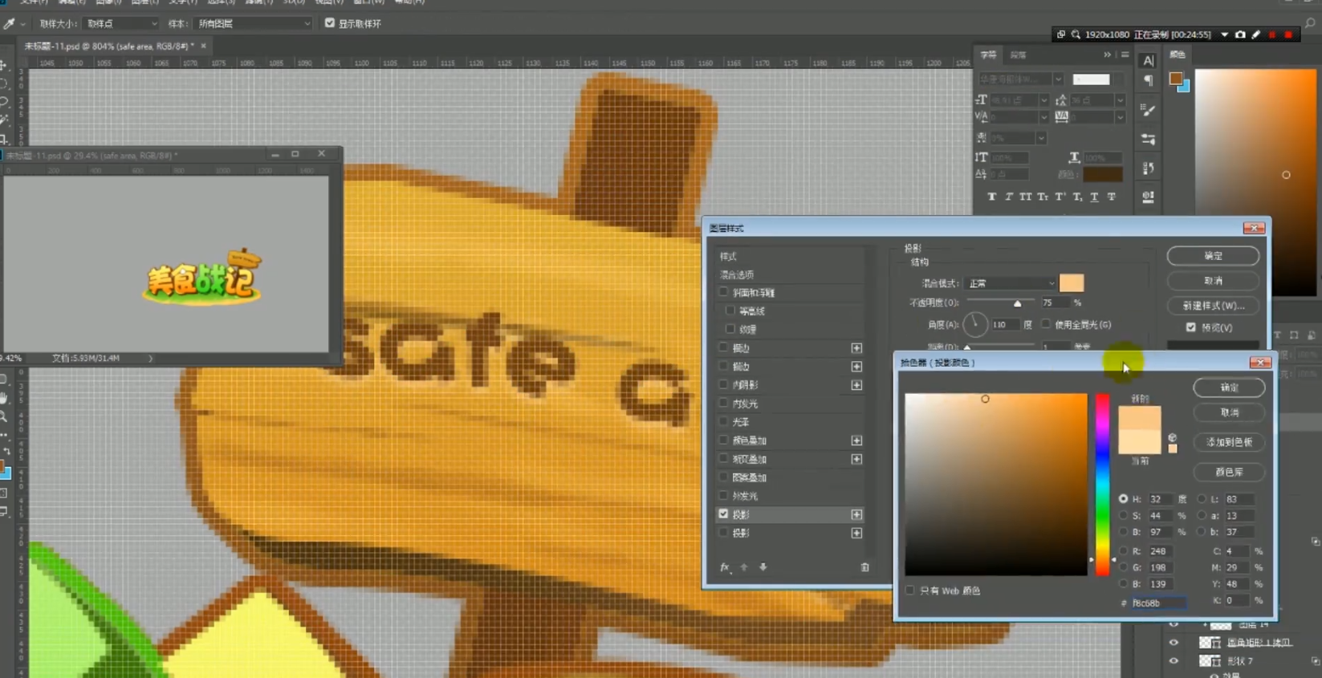Open the 样本 所有图层 dropdown
This screenshot has height=678, width=1322.
[x=254, y=24]
